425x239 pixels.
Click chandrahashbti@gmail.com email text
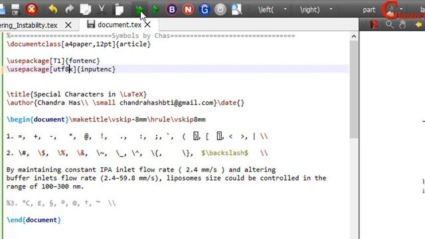[167, 103]
